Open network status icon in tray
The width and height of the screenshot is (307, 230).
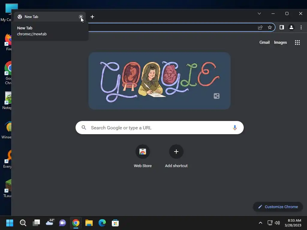pos(270,223)
